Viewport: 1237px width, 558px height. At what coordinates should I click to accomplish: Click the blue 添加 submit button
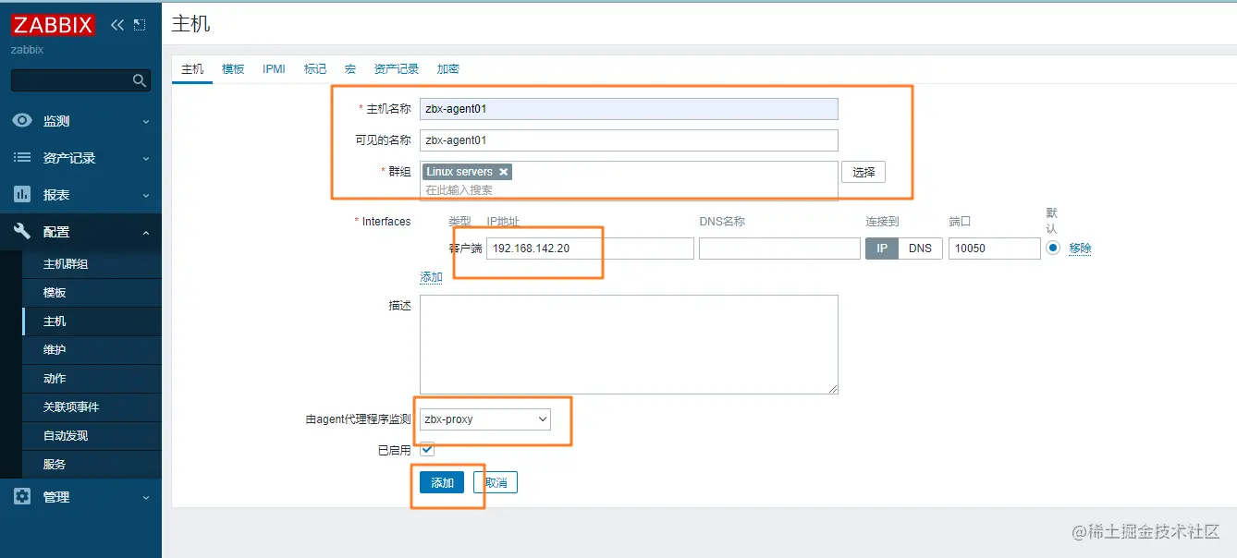pyautogui.click(x=442, y=482)
